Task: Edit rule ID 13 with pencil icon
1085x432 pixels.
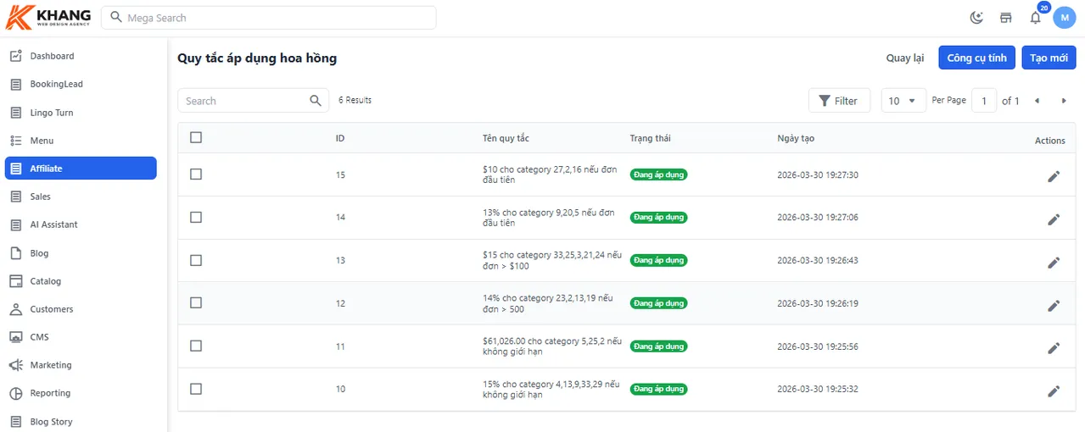Action: 1054,263
